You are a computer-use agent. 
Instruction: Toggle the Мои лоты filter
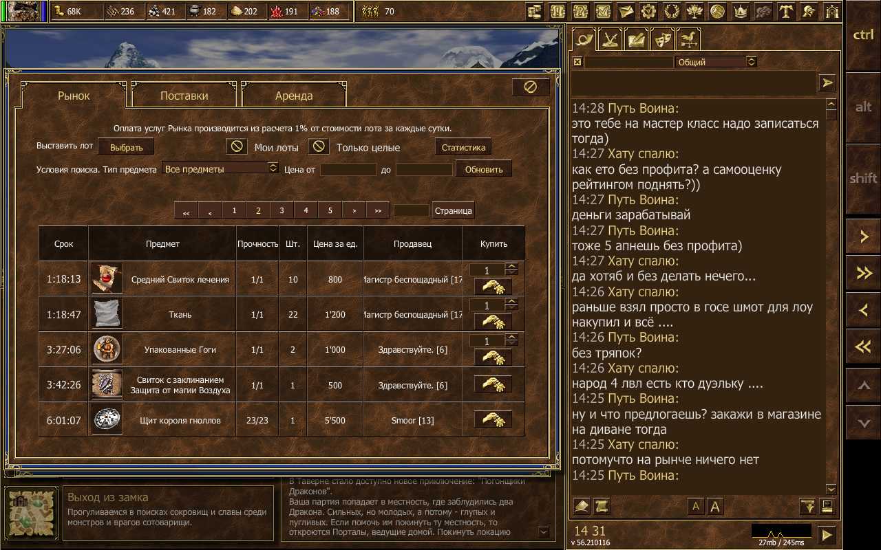pyautogui.click(x=237, y=146)
